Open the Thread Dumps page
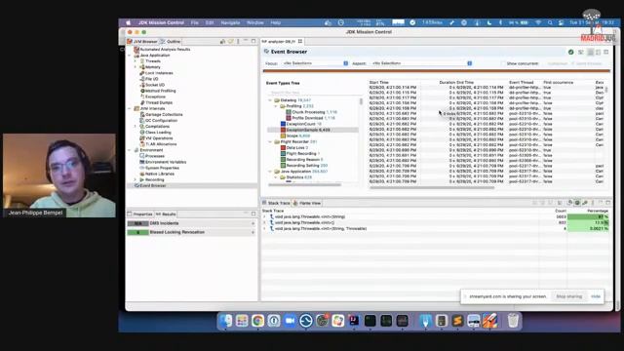 coord(159,102)
